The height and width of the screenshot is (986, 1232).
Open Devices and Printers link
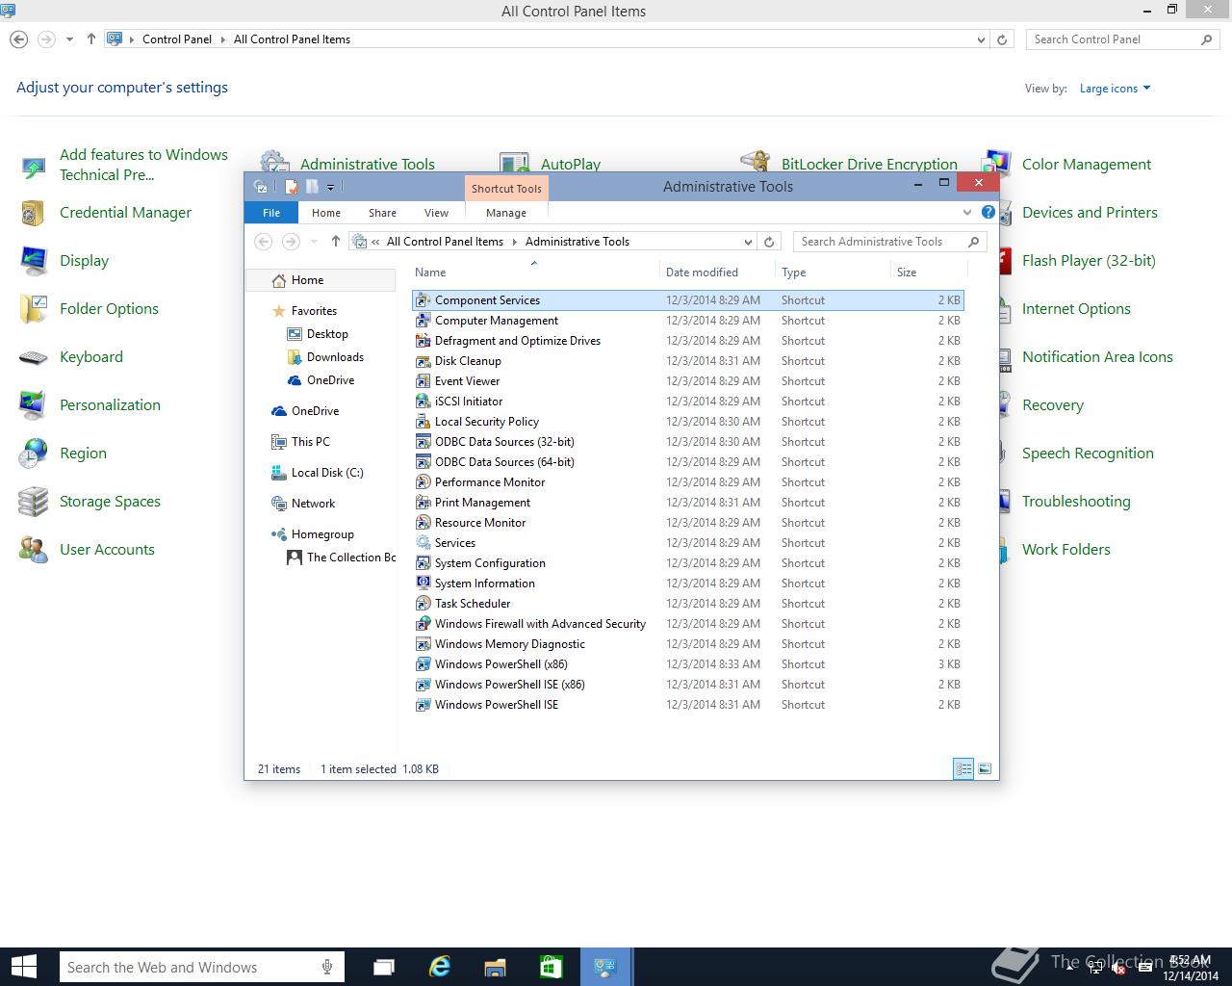click(1090, 213)
